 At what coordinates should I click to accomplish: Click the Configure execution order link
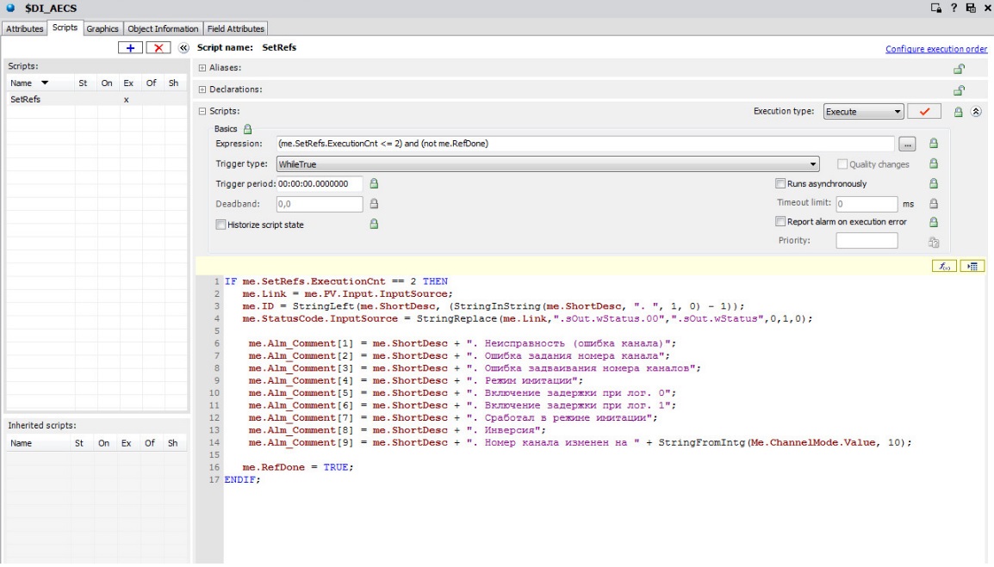coord(936,49)
